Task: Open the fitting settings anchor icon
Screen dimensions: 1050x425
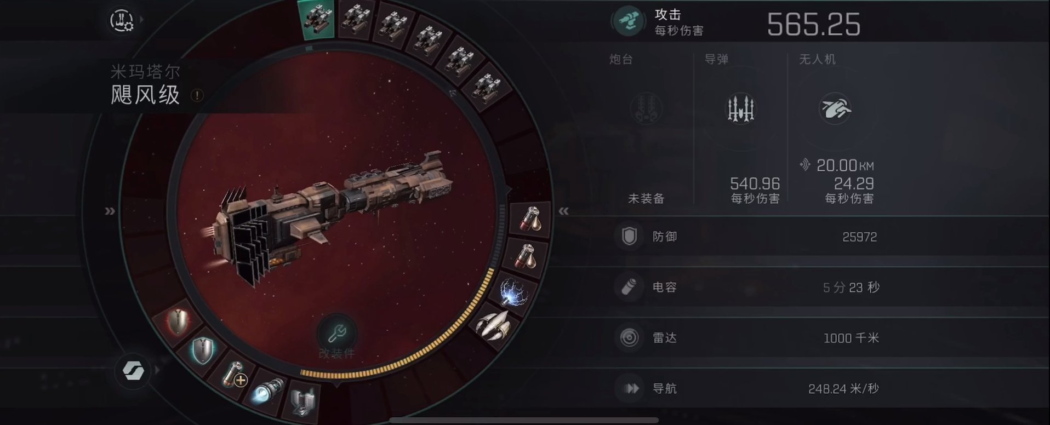Action: [x=122, y=20]
